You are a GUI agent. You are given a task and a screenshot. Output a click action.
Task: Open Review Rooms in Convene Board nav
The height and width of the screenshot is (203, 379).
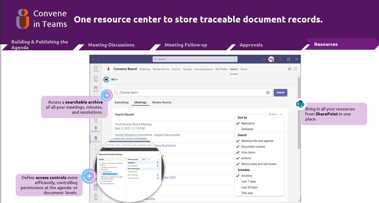(x=161, y=69)
